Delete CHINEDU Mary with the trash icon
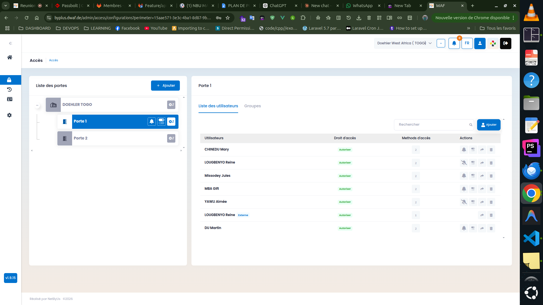The width and height of the screenshot is (543, 305). point(491,150)
